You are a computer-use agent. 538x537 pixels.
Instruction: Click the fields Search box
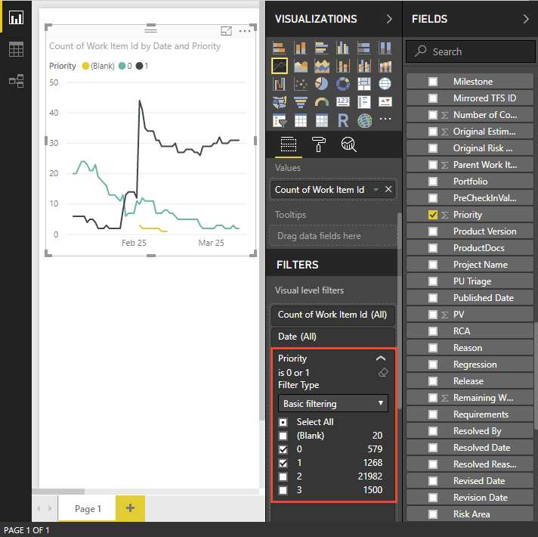coord(471,51)
